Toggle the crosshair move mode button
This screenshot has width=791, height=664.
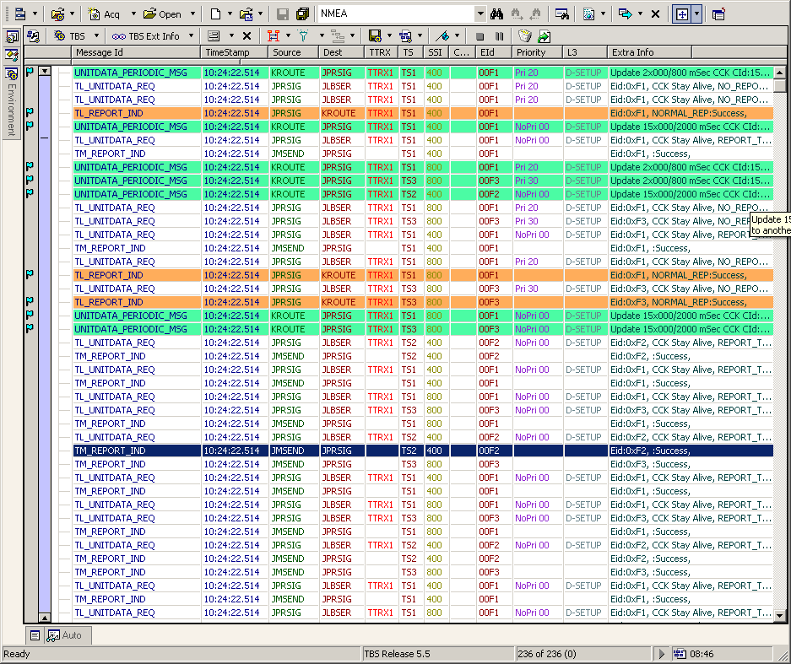pos(681,13)
